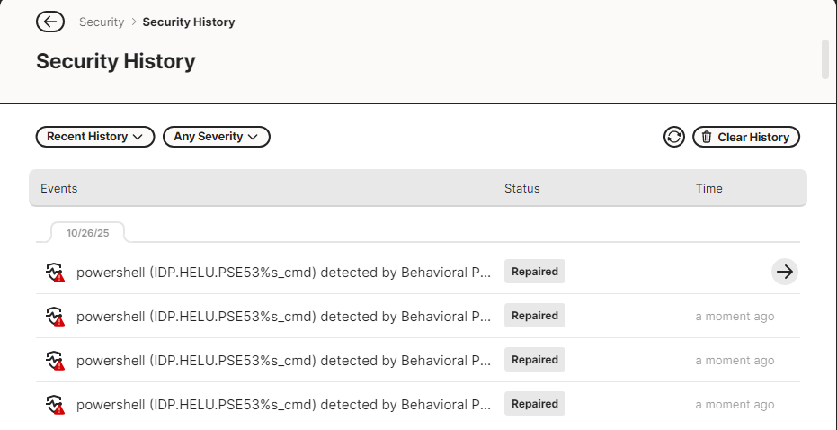Click trash icon in Clear History button
The width and height of the screenshot is (837, 430).
click(707, 137)
